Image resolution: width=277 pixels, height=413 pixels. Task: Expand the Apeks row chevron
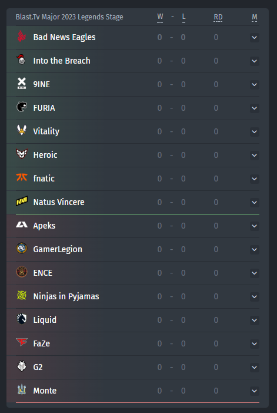pyautogui.click(x=255, y=226)
